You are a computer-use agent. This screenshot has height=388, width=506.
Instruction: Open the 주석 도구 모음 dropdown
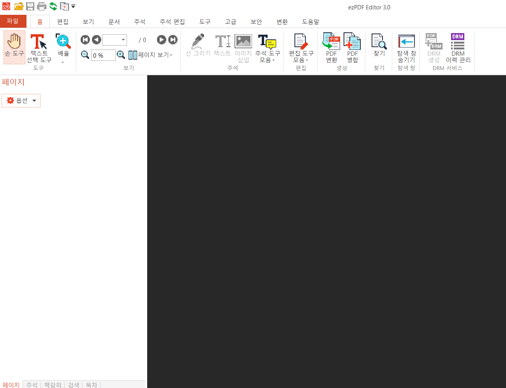268,48
